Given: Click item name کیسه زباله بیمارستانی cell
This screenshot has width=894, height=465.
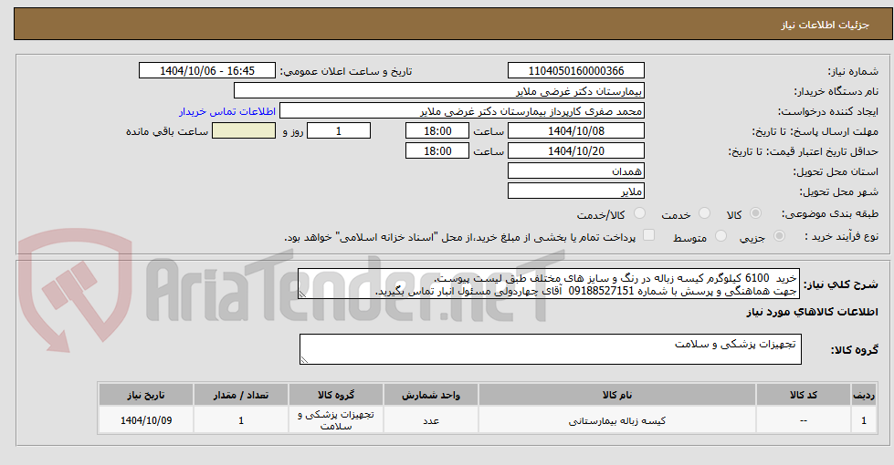Looking at the screenshot, I should point(617,420).
